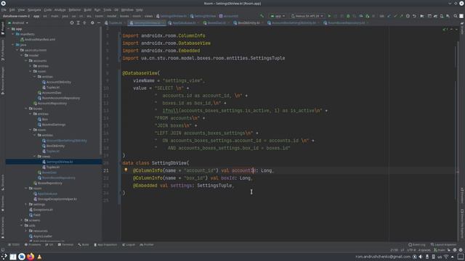Click Select Opened File target icon
This screenshot has width=465, height=261.
click(72, 22)
